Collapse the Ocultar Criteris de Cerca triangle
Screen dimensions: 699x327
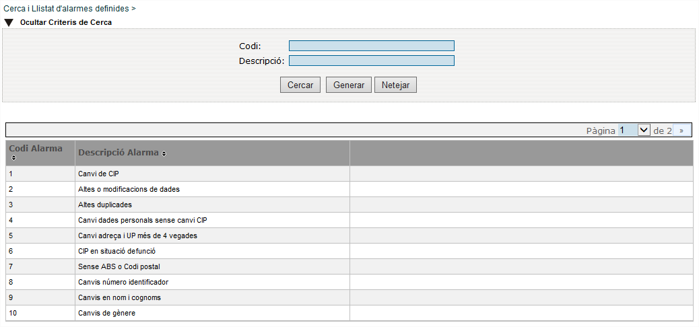tap(9, 22)
